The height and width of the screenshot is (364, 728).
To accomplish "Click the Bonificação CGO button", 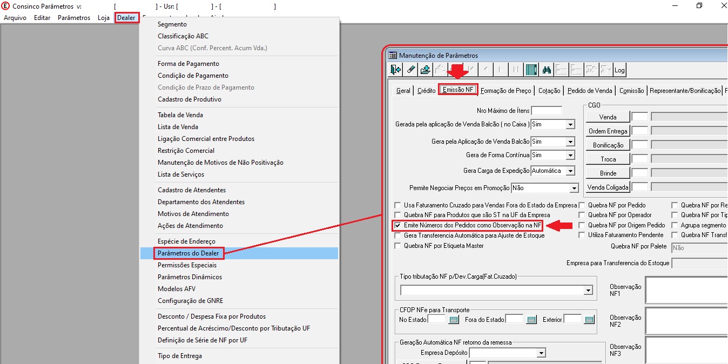I will tap(608, 145).
